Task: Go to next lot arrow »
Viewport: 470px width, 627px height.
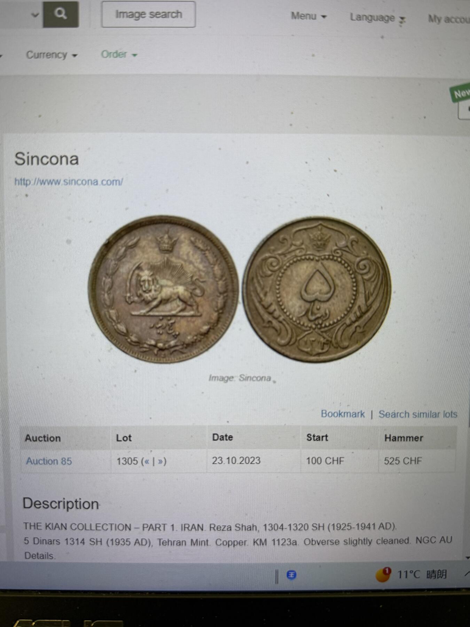Action: click(160, 462)
